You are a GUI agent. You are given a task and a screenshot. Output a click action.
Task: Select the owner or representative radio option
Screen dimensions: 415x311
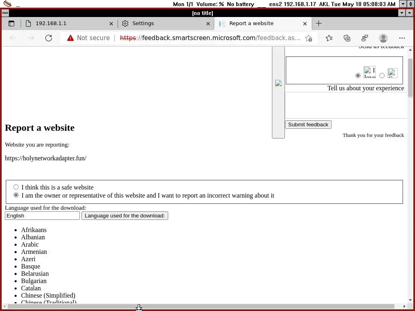pyautogui.click(x=16, y=195)
